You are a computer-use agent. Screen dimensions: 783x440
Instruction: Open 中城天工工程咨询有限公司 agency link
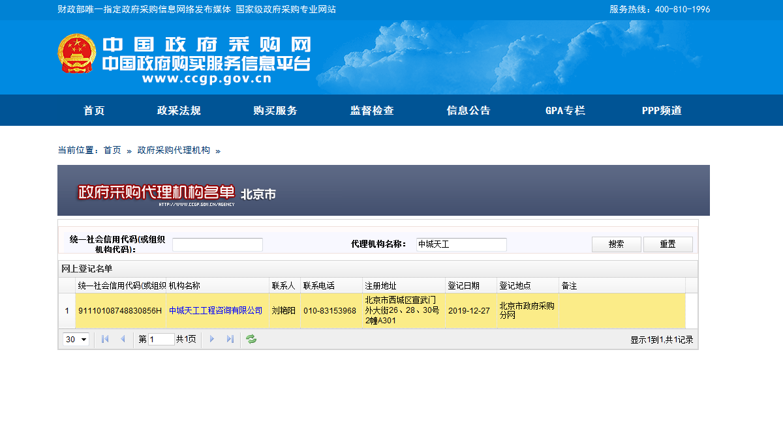(x=216, y=311)
